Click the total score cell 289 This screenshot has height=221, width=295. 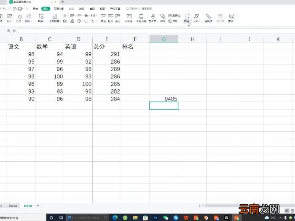tap(107, 69)
